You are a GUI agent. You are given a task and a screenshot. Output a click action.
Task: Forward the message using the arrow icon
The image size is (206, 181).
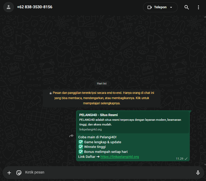[71, 136]
